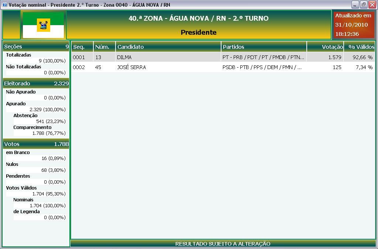Viewport: 378px width, 249px height.
Task: Restore down the Votação nominal window
Action: pos(364,5)
